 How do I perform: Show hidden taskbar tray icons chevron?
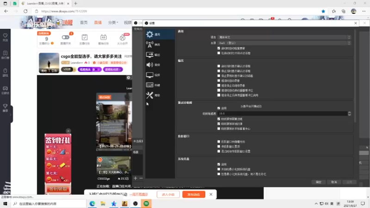pos(316,203)
